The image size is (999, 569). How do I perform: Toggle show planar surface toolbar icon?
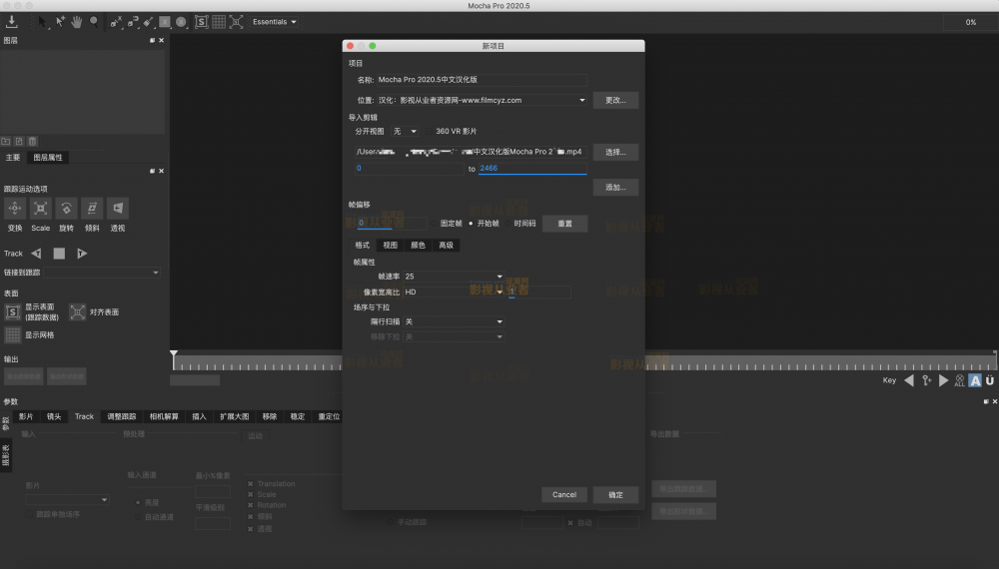[x=202, y=22]
